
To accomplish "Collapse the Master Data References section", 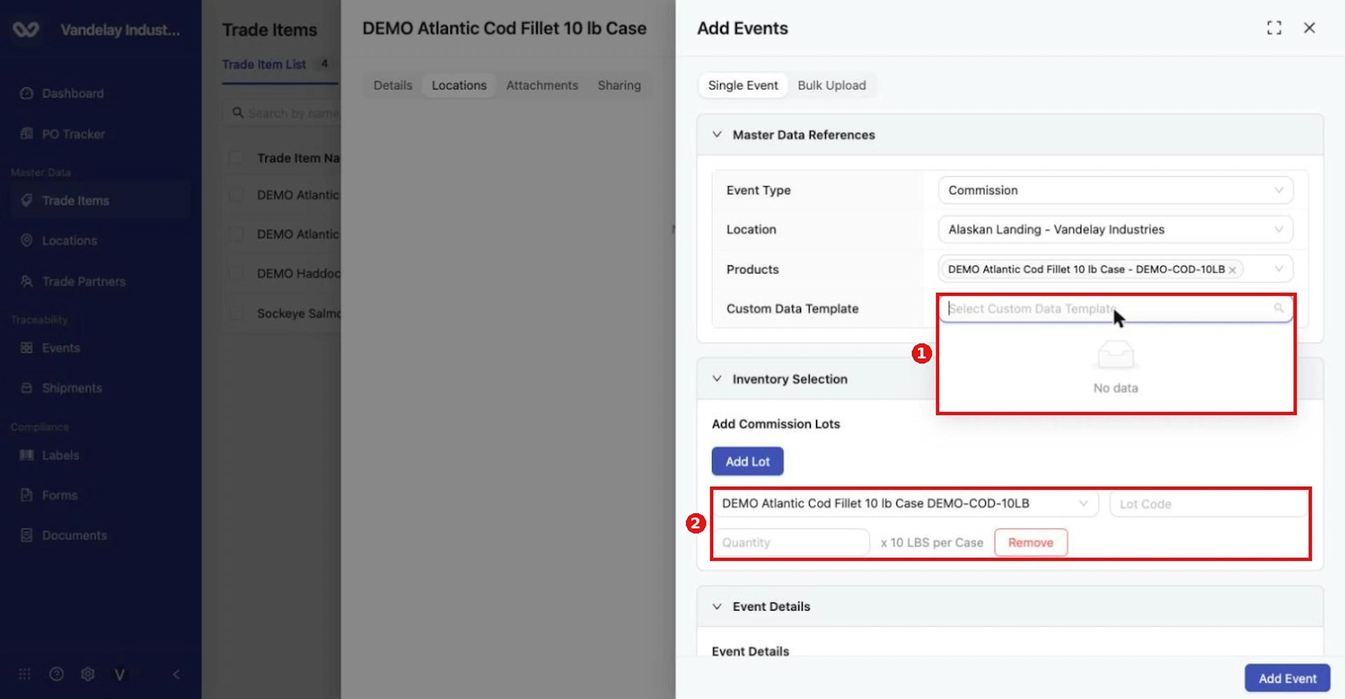I will (x=717, y=134).
